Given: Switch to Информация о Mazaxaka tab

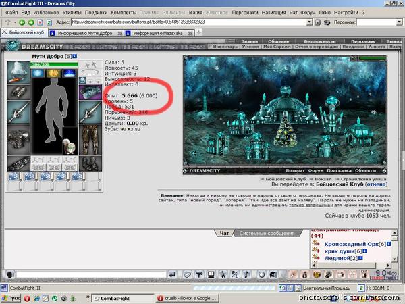Looking at the screenshot, I should pyautogui.click(x=159, y=33).
